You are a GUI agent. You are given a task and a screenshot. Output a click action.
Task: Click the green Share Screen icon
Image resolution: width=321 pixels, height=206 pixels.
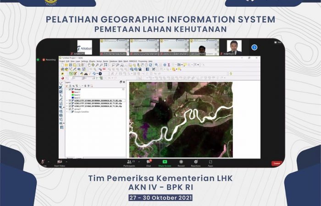[165, 162]
